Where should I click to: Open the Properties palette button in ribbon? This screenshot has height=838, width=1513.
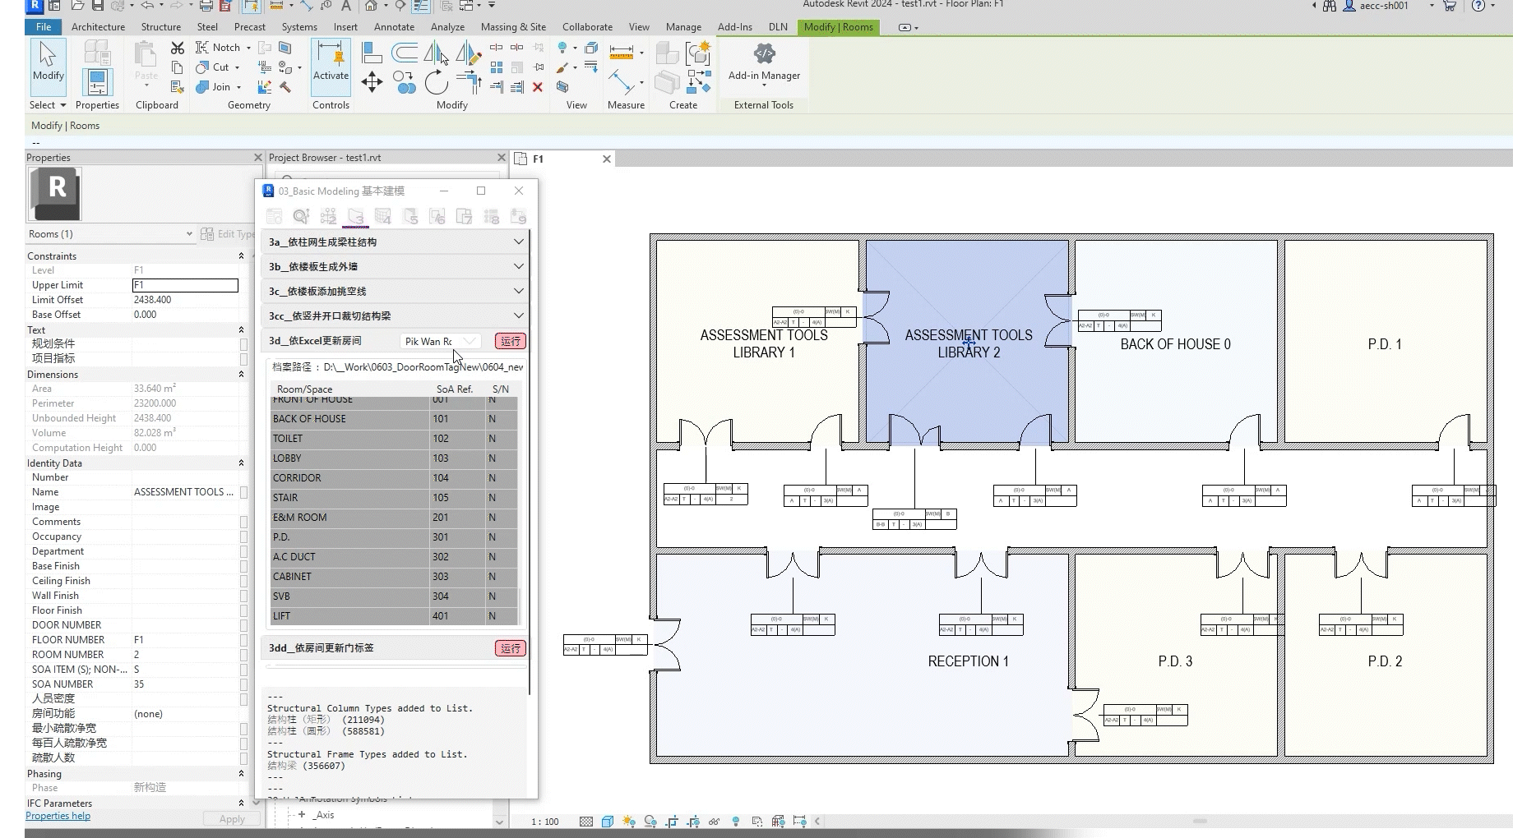(x=97, y=82)
